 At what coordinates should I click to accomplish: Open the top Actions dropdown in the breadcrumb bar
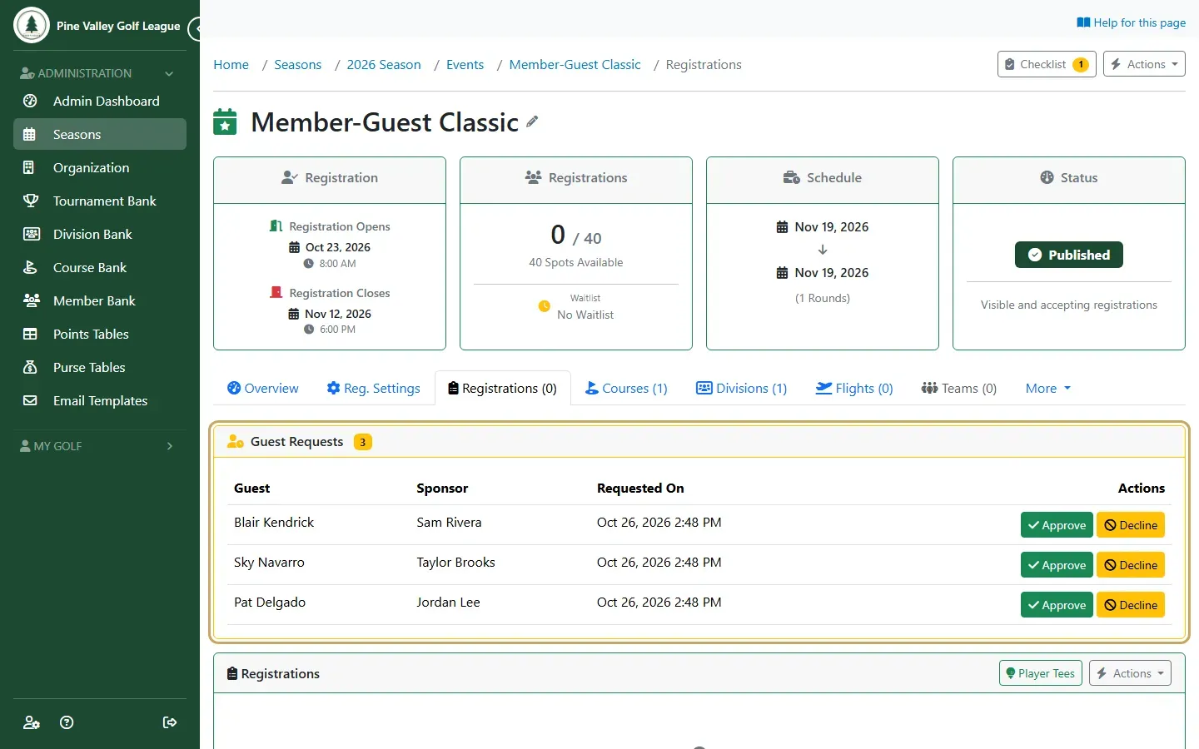coord(1144,64)
